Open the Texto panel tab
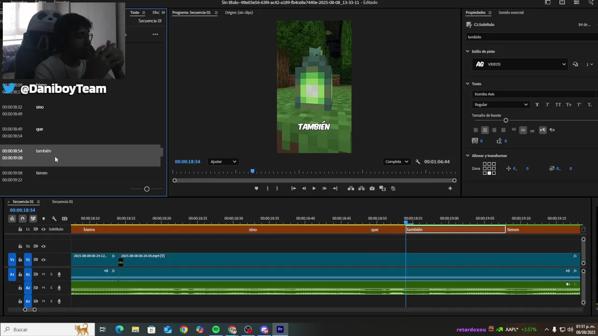598x336 pixels. (x=135, y=13)
